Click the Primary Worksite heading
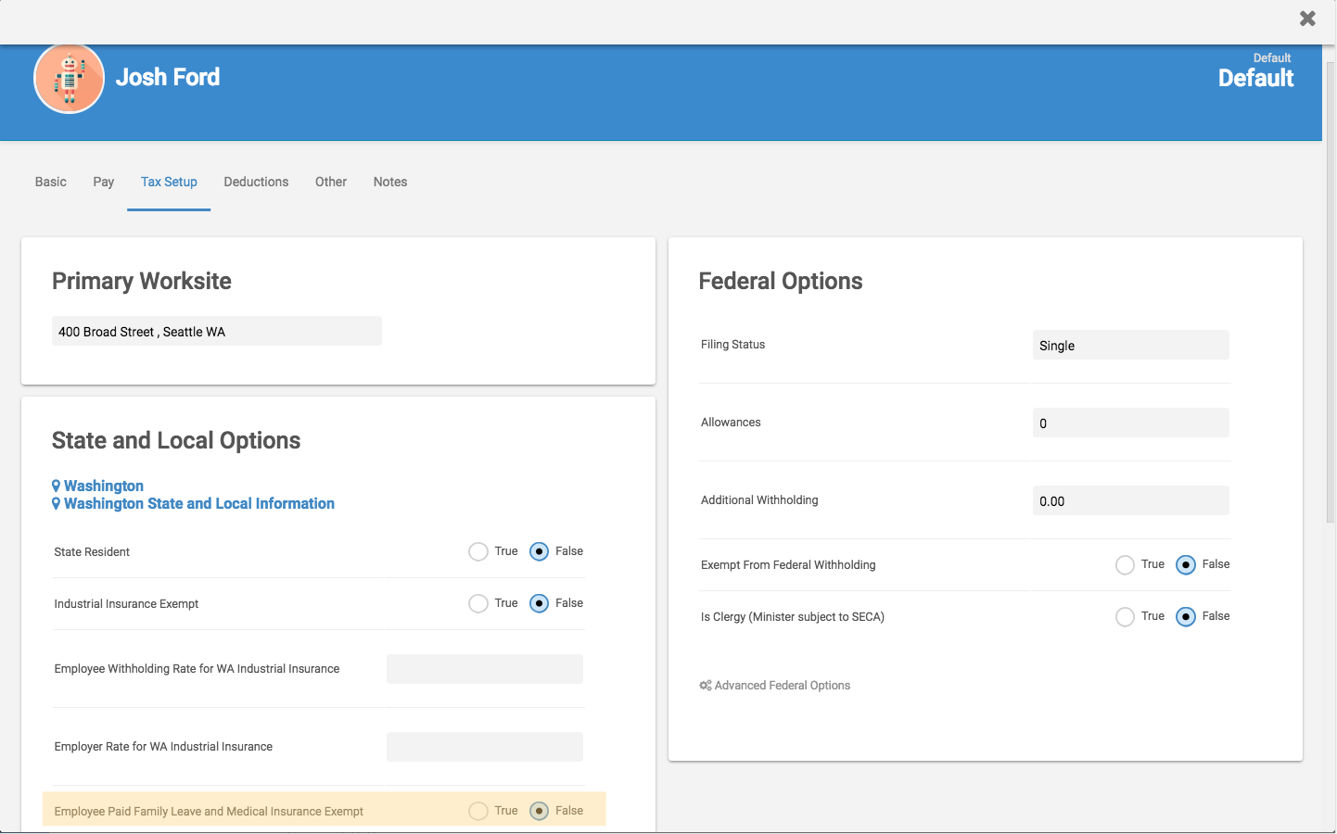Screen dimensions: 1337x834 tap(142, 281)
